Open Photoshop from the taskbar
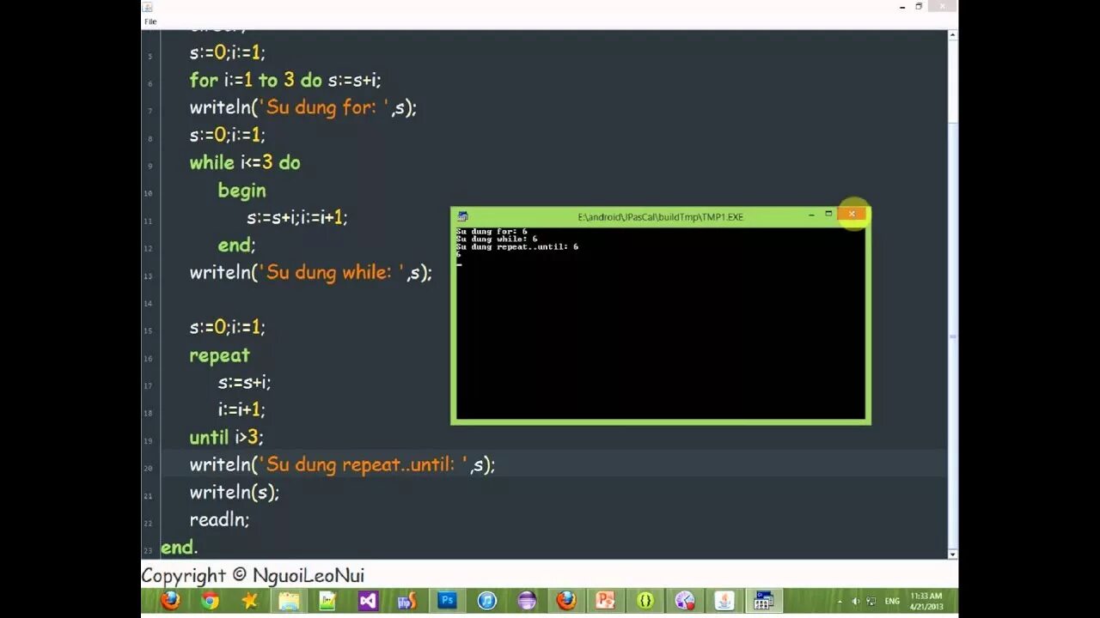This screenshot has width=1100, height=618. point(447,601)
